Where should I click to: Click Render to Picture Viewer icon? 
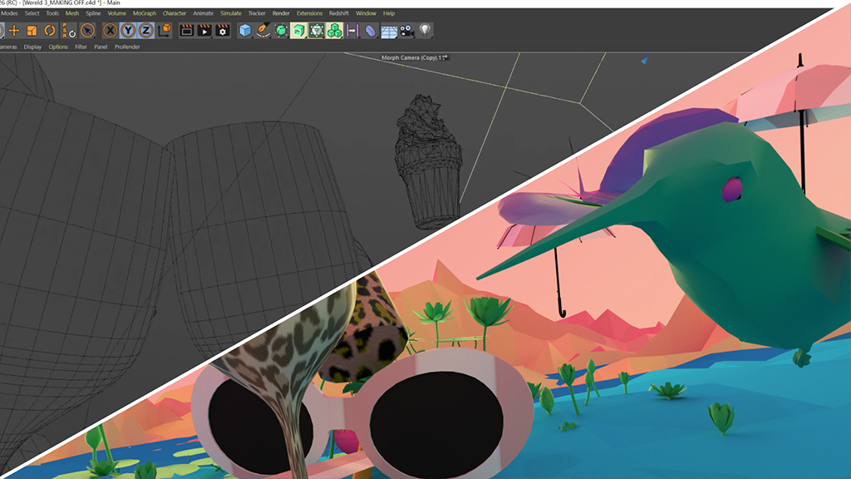(204, 31)
